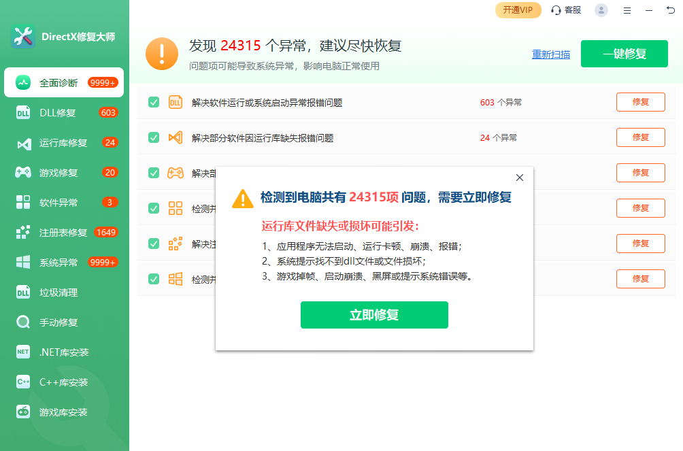Click the 重新扫描 link
Viewport: 683px width, 451px height.
(551, 55)
